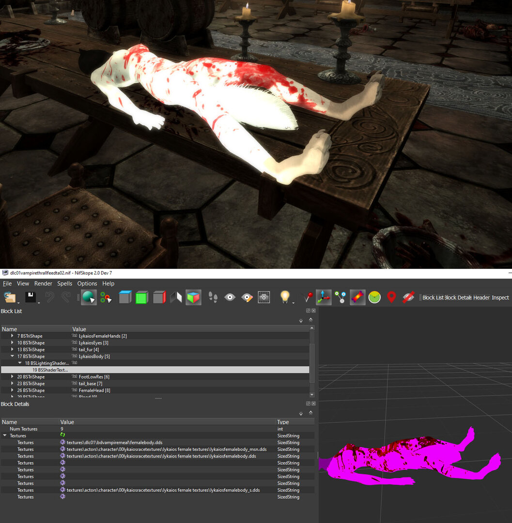Select the lykaiosfemalebody_msn.dds texture path

point(167,449)
